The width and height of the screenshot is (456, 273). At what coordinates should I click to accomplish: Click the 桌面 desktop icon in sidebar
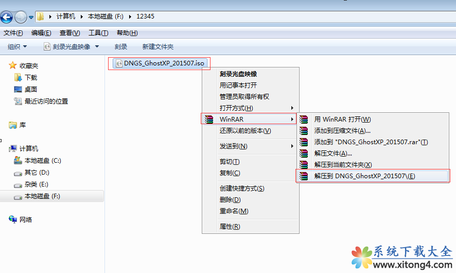[18, 89]
